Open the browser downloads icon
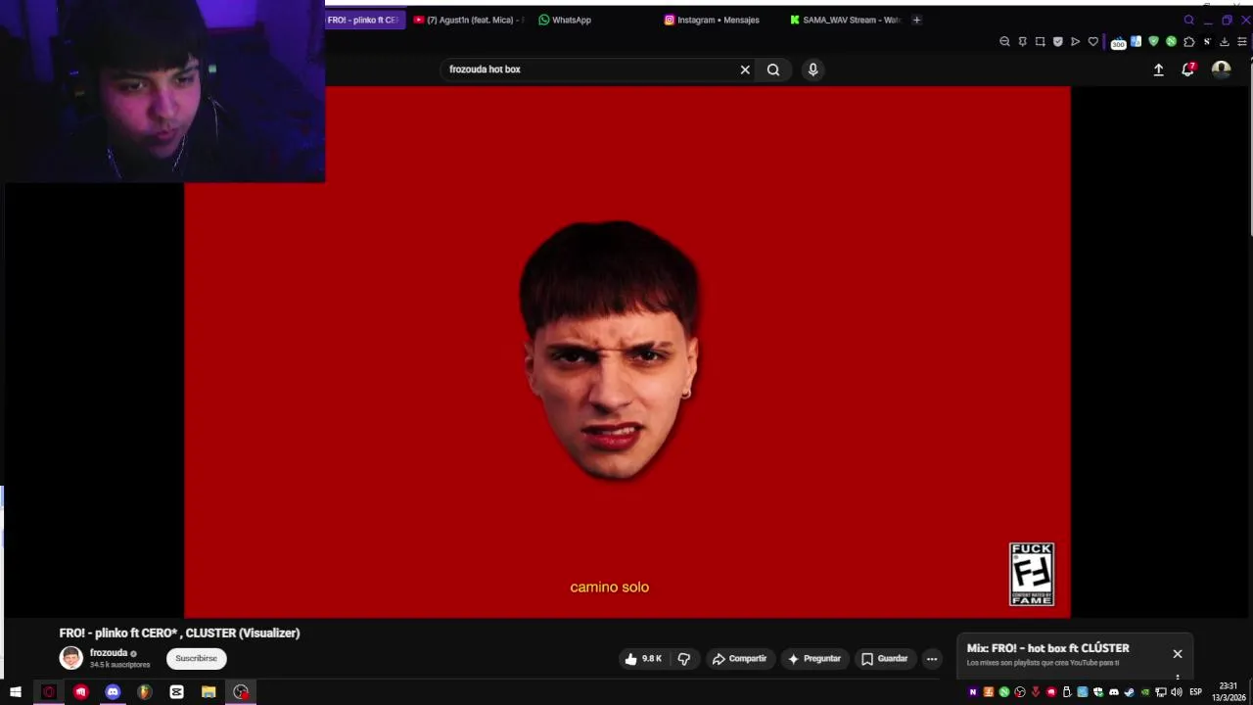Image resolution: width=1253 pixels, height=705 pixels. coord(1224,42)
